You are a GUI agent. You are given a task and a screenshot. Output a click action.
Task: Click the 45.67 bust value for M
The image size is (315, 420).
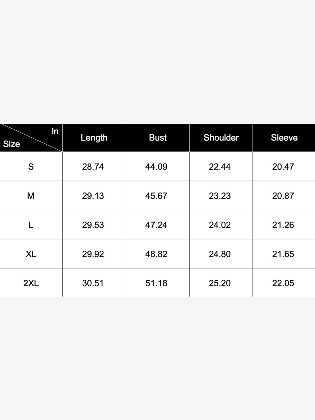tap(156, 196)
